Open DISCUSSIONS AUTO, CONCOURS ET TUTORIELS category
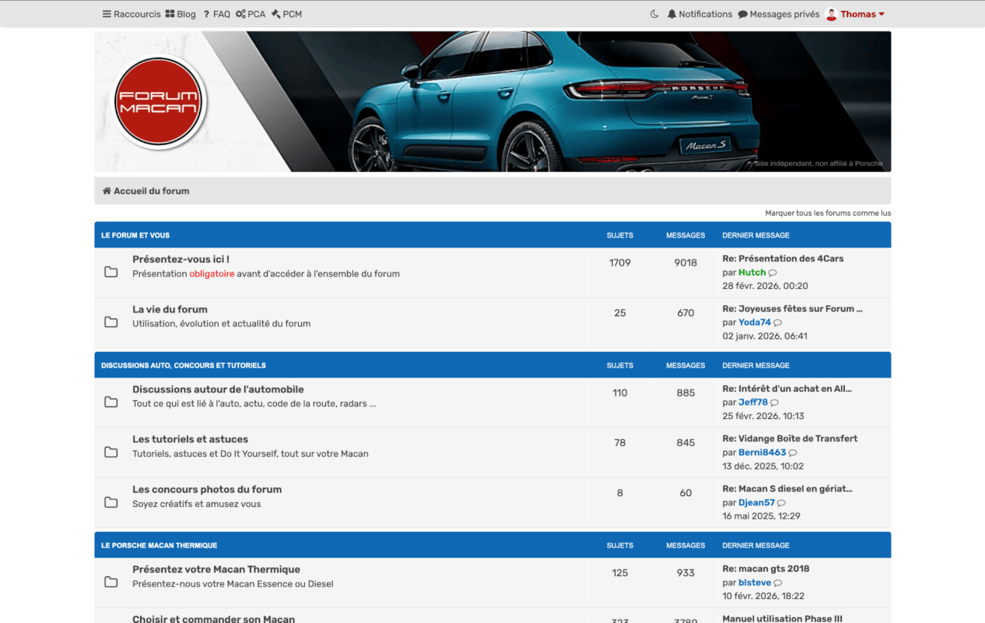The width and height of the screenshot is (985, 623). coord(184,365)
